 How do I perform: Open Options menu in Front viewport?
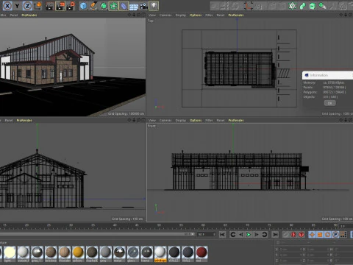196,120
